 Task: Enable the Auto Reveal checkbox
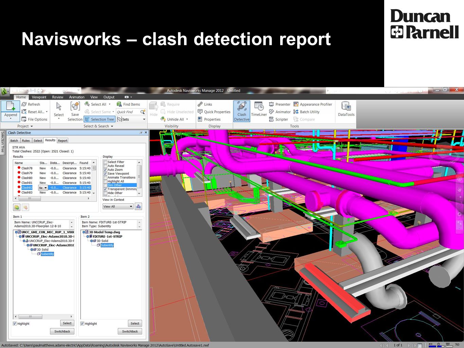(105, 166)
